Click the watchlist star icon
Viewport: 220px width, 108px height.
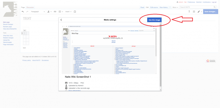(x=170, y=7)
